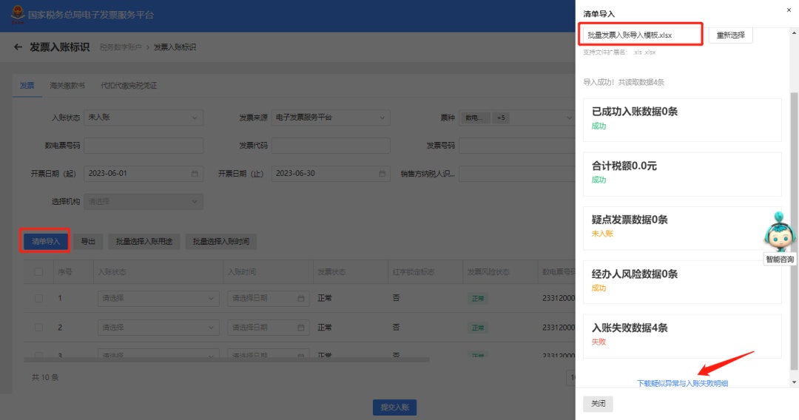Image resolution: width=799 pixels, height=420 pixels.
Task: Click scroll-down arrow of import panel scrollbar
Action: coord(794,382)
